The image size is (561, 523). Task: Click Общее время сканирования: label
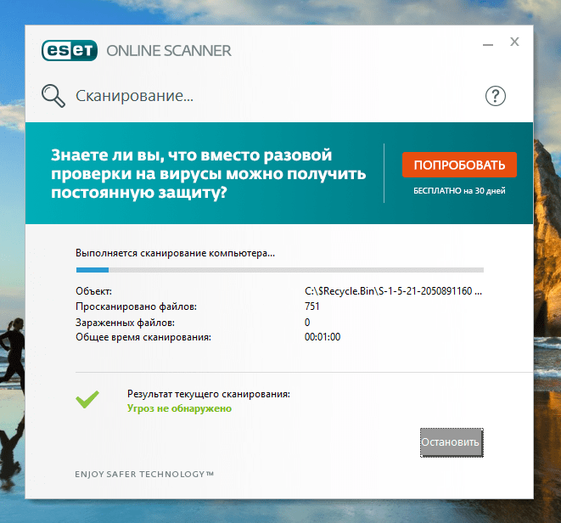(143, 337)
